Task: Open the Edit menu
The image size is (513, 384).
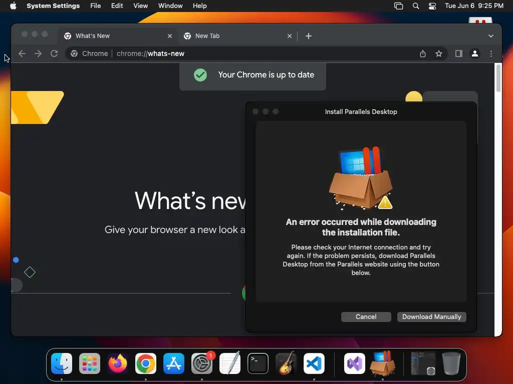Action: tap(117, 6)
